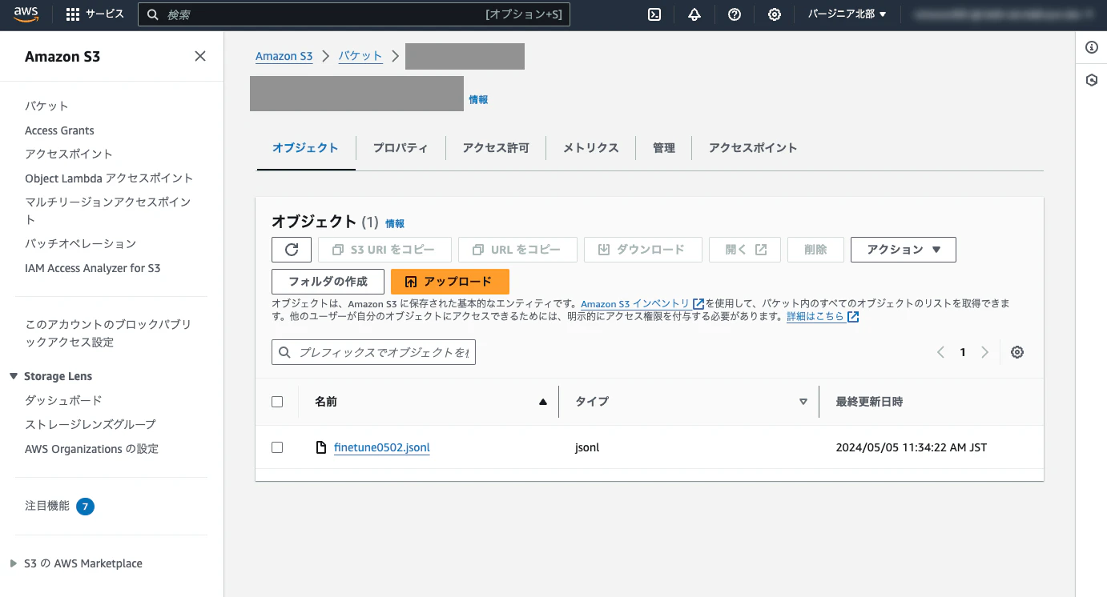Image resolution: width=1107 pixels, height=597 pixels.
Task: Open バケット in the sidebar
Action: click(46, 106)
